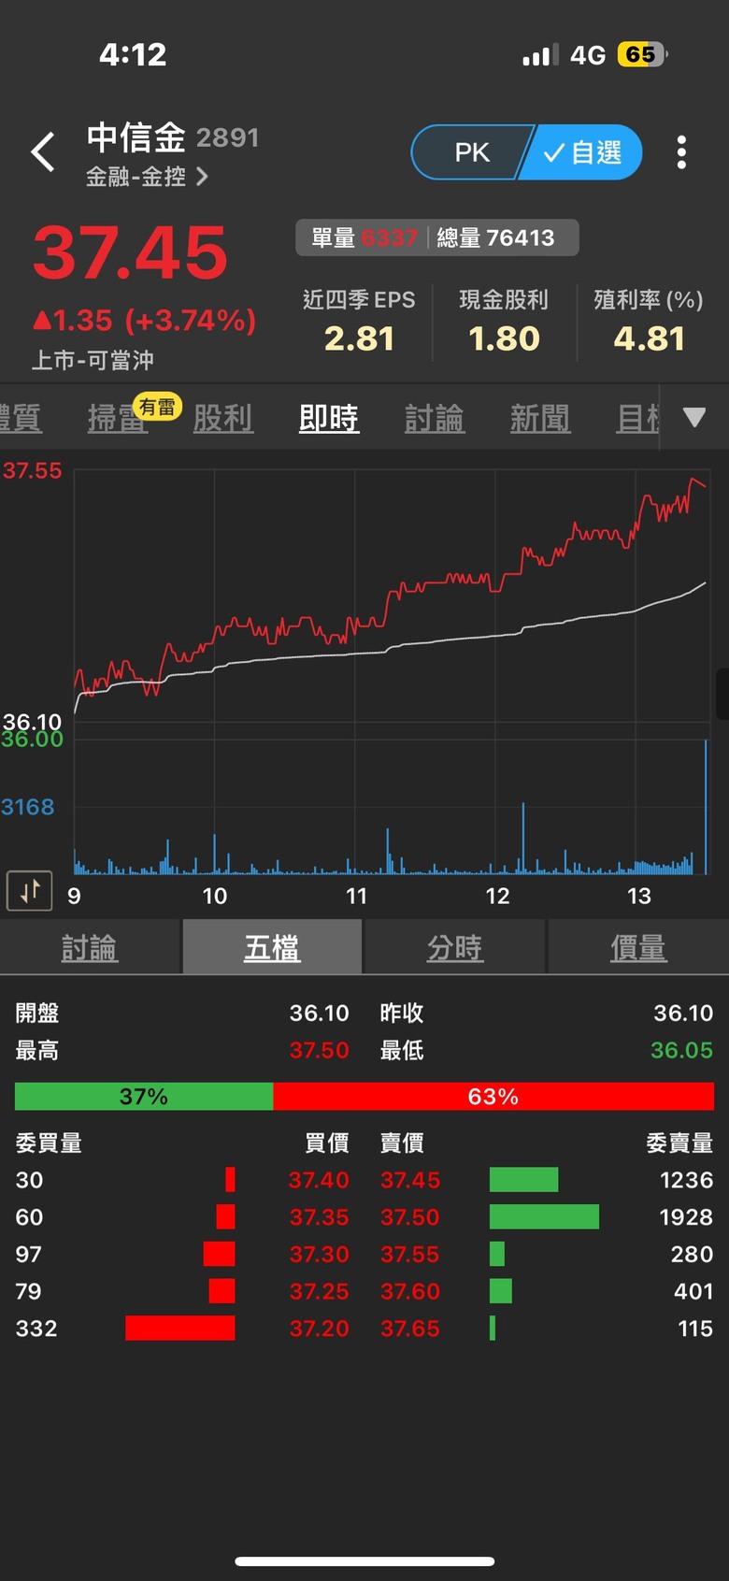Expand the 金融-金控 category chevron
This screenshot has height=1581, width=729.
[x=203, y=177]
